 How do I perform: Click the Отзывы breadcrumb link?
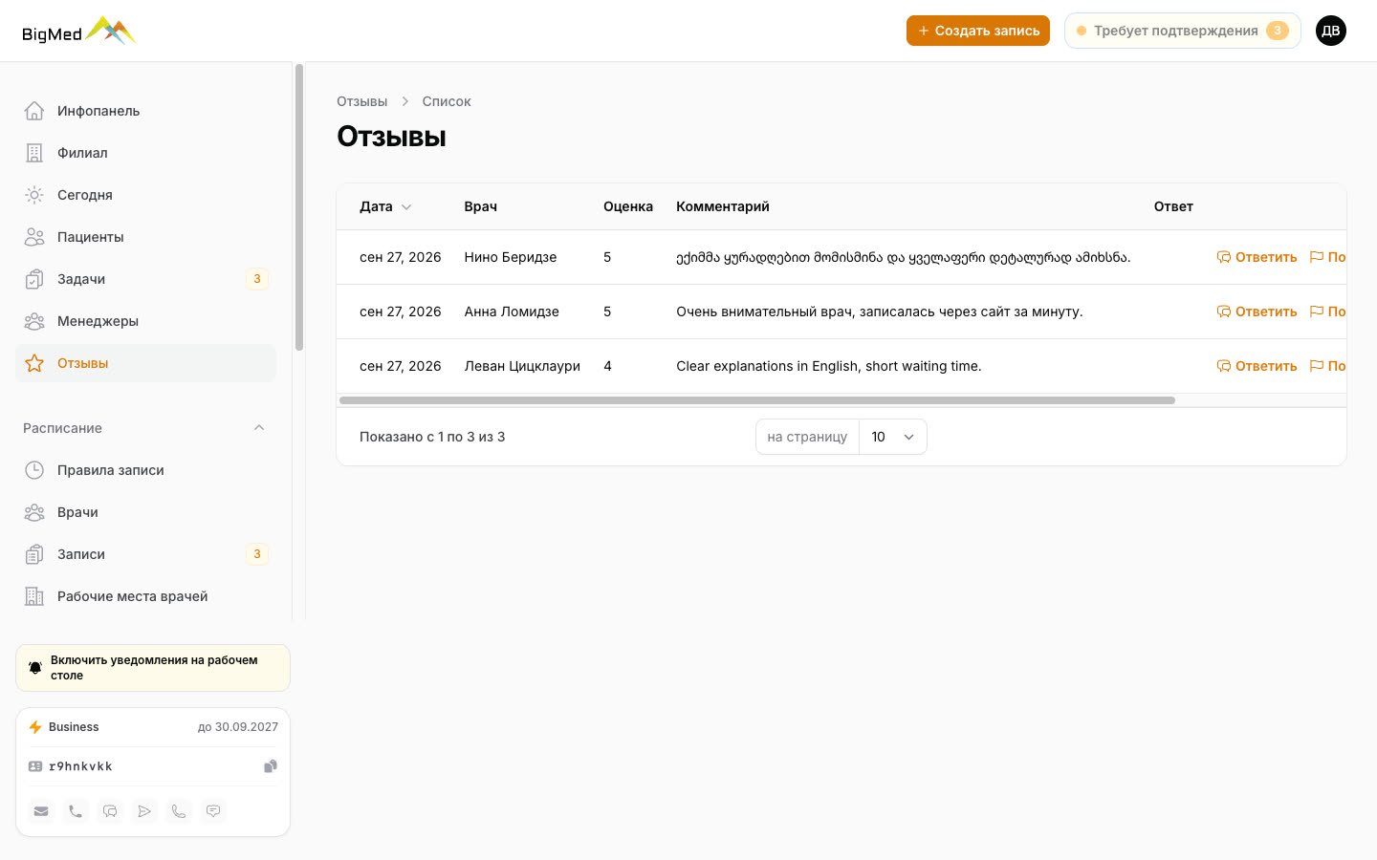point(362,101)
